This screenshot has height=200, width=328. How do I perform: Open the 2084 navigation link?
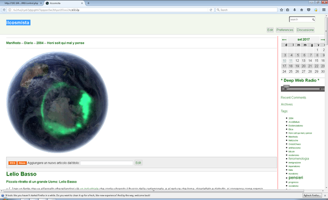point(40,43)
